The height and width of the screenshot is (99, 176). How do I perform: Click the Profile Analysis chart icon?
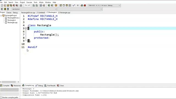[x=82, y=5]
